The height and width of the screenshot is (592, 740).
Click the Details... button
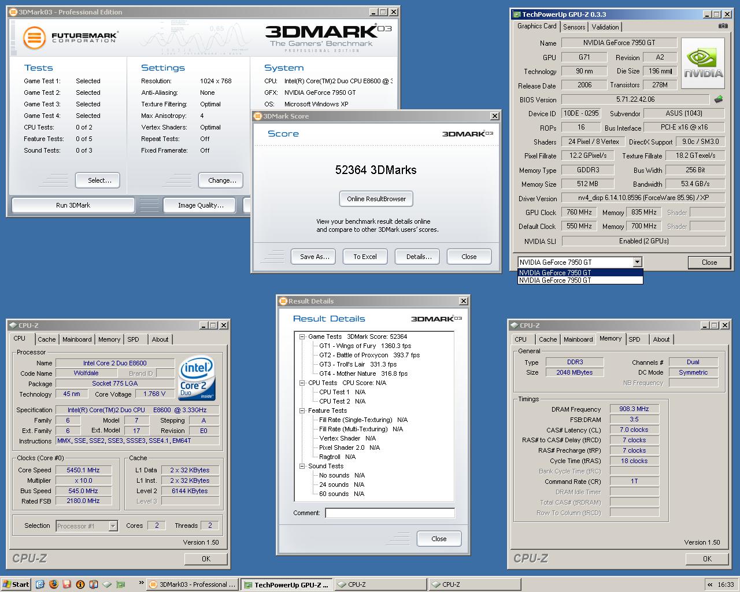pos(417,257)
